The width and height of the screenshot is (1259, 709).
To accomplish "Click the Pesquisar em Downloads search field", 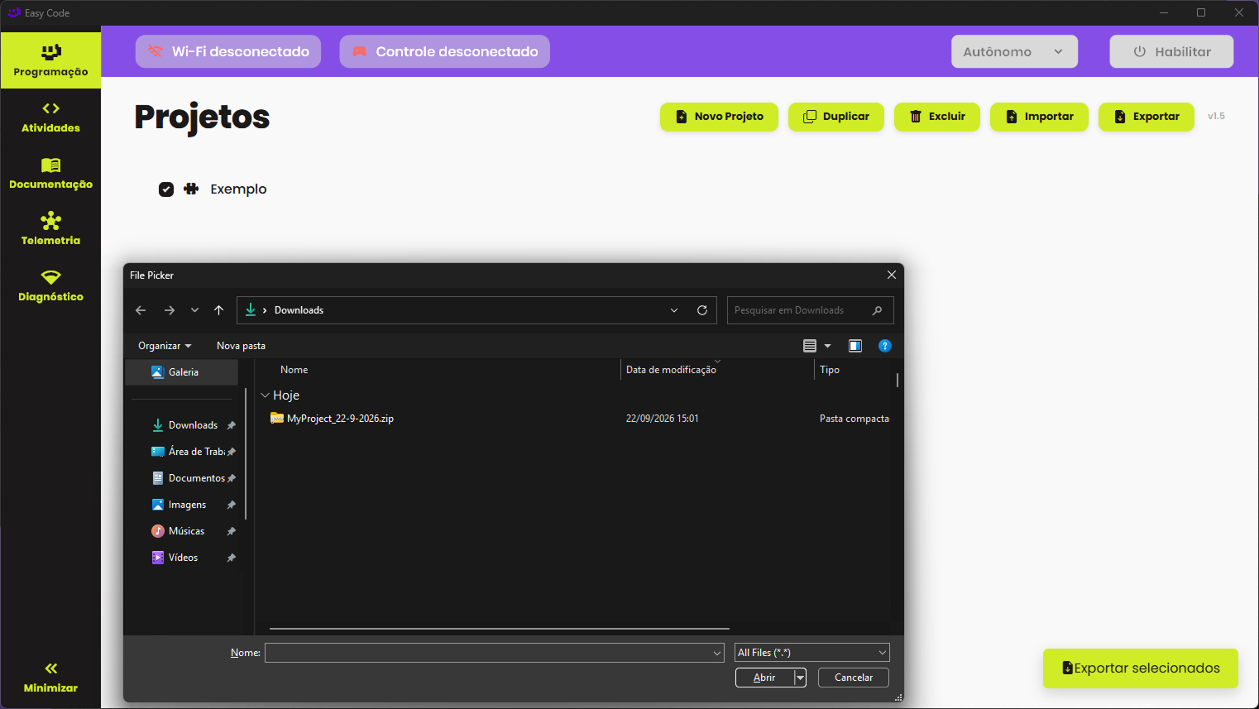I will tap(810, 310).
